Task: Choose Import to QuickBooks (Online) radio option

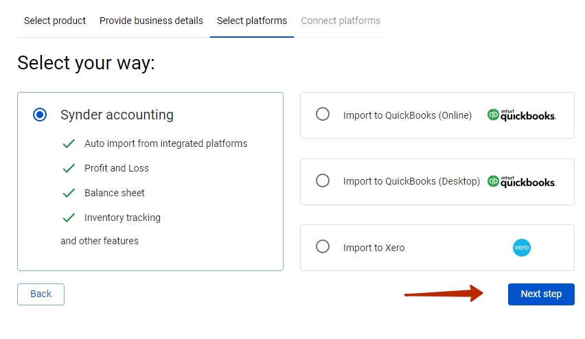Action: click(x=323, y=114)
